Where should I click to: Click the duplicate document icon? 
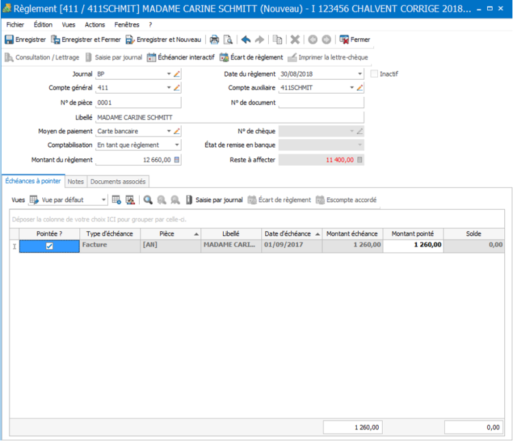(278, 40)
